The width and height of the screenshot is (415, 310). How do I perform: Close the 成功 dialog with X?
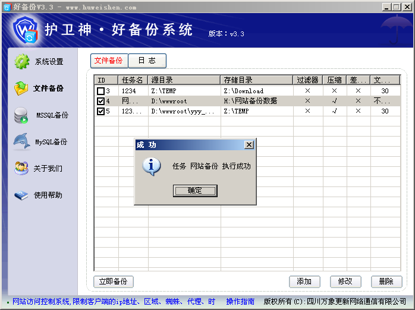249,145
